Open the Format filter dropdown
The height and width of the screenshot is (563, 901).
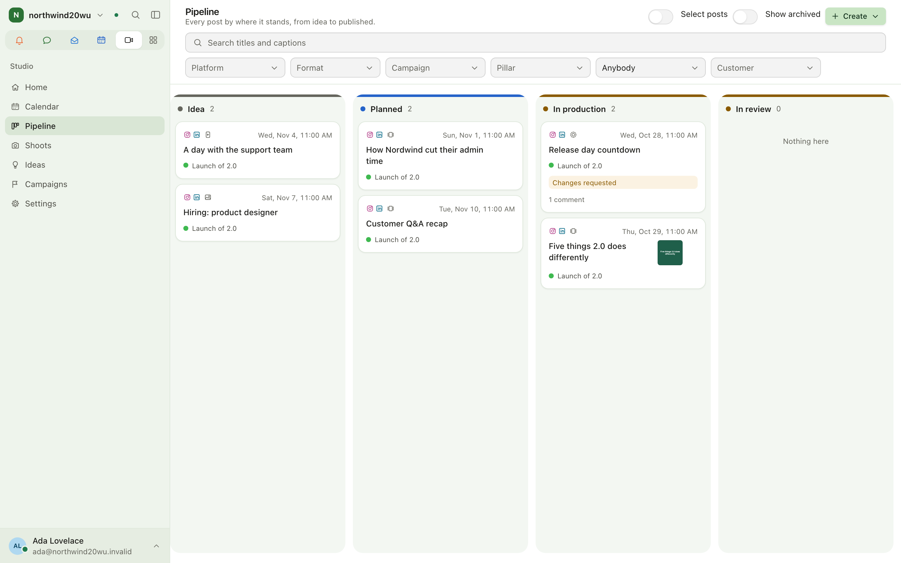click(335, 68)
